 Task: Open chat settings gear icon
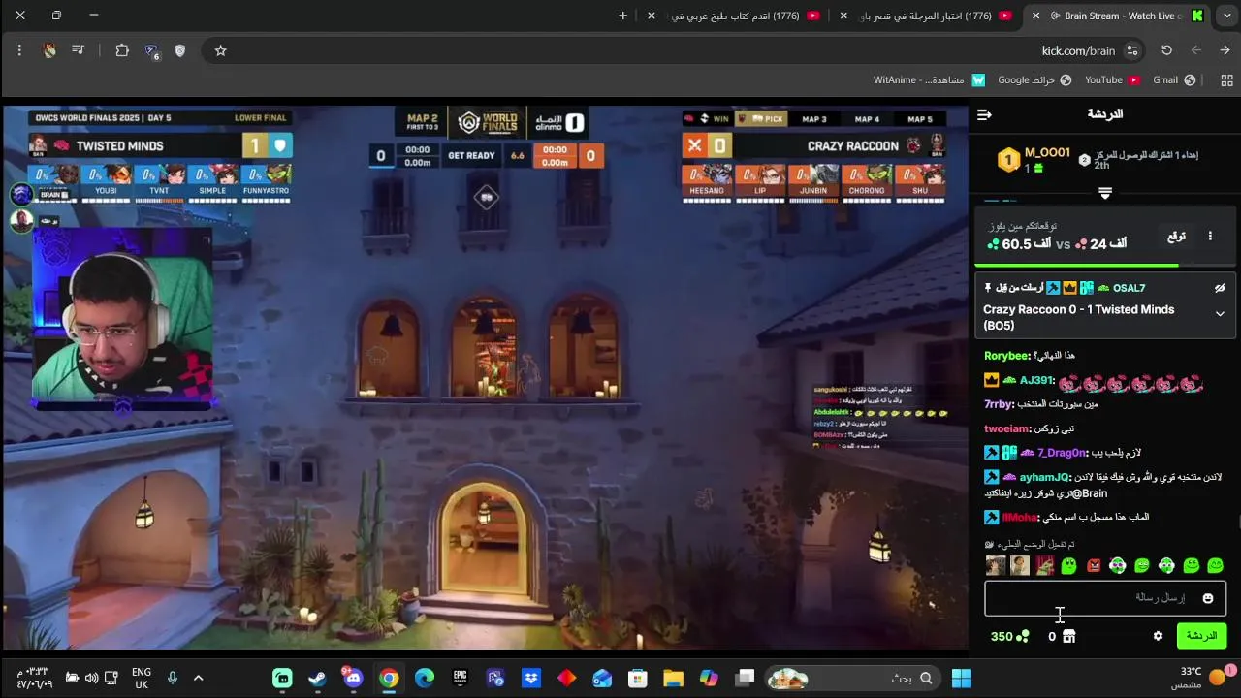(x=1158, y=636)
